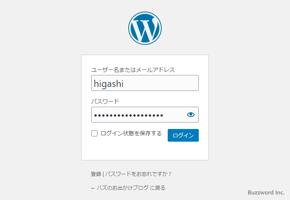290x200 pixels.
Task: Click the left arrow before バズのお出かけブログ
Action: pos(93,188)
